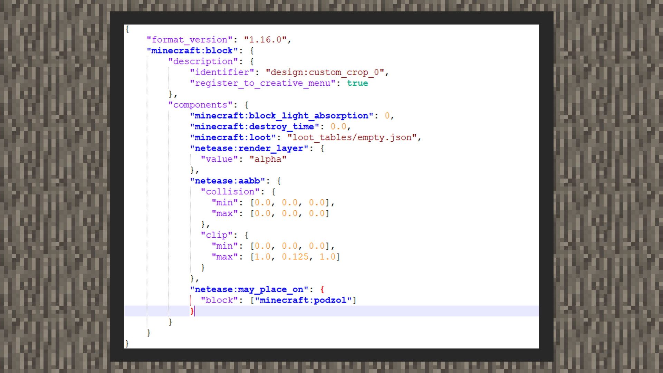Select the "alpha" string value
The height and width of the screenshot is (373, 663).
(268, 159)
